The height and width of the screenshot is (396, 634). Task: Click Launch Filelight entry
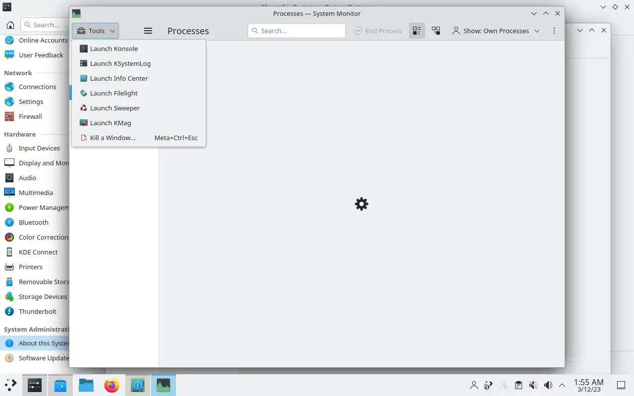pyautogui.click(x=139, y=93)
